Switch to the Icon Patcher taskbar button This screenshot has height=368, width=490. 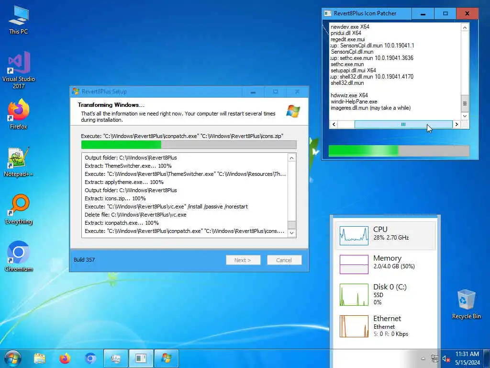point(141,358)
